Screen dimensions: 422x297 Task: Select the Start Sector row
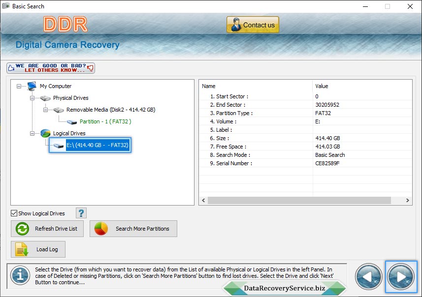click(x=306, y=96)
